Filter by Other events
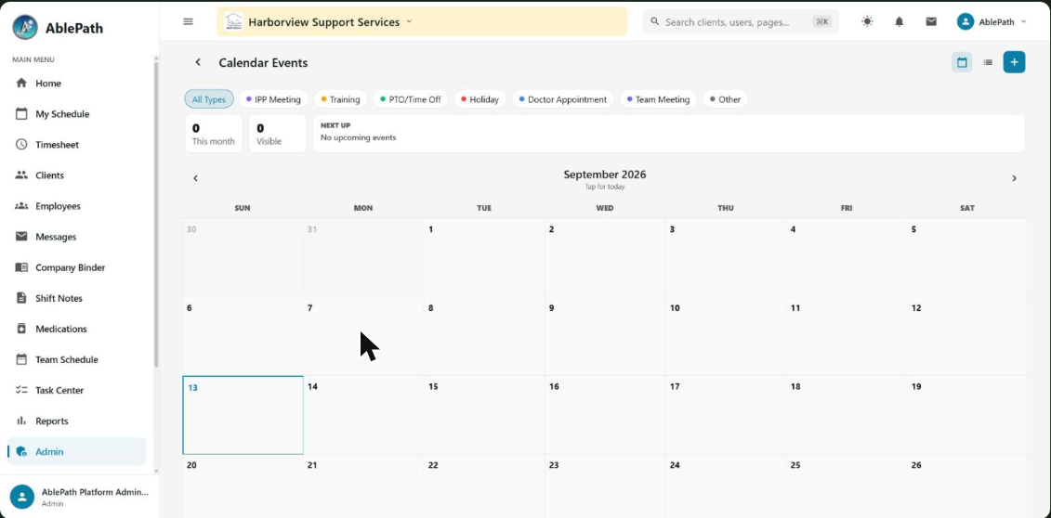 (725, 99)
